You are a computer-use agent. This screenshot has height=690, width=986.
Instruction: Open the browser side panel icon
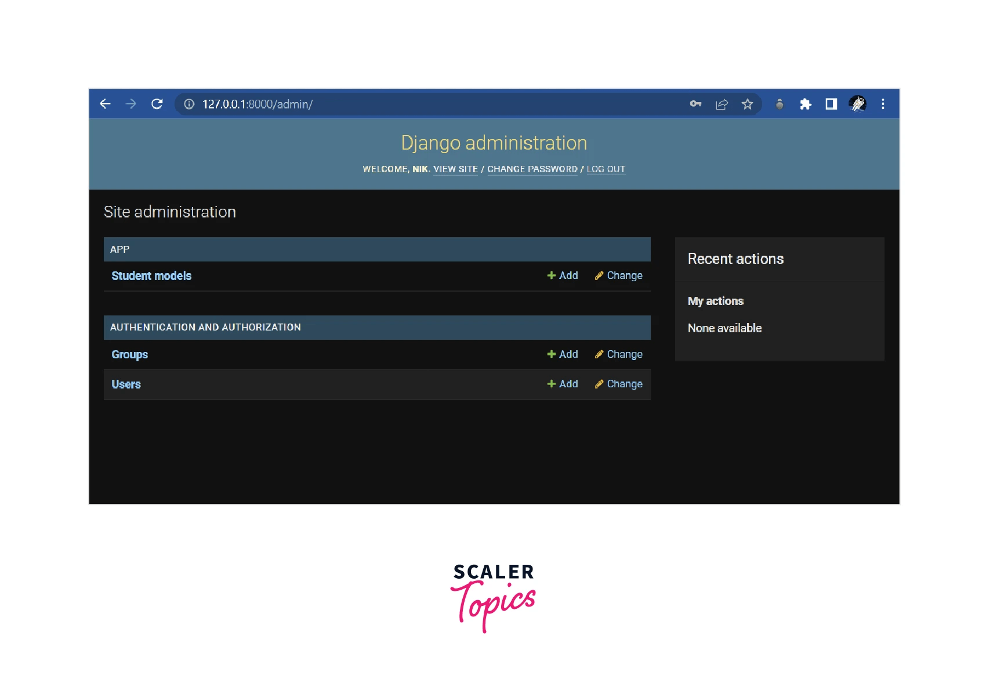(831, 104)
